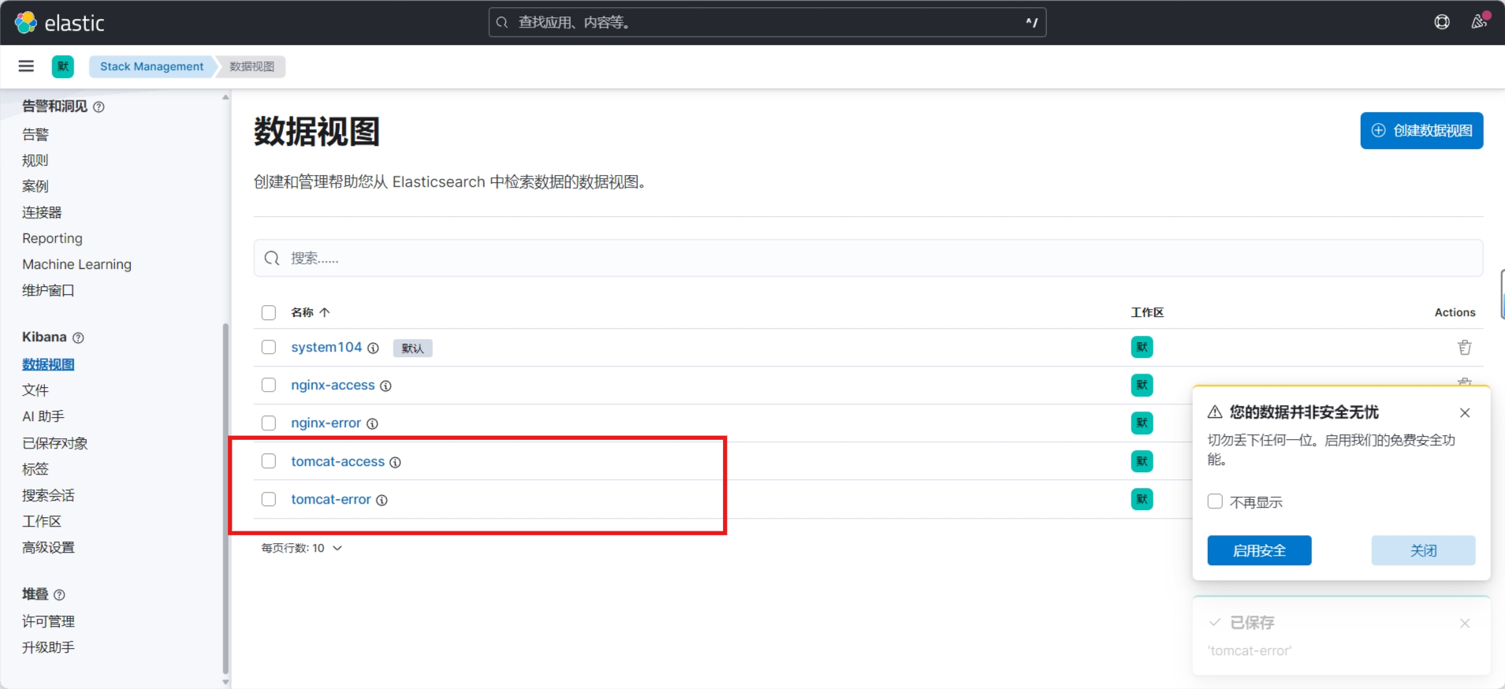This screenshot has height=689, width=1505.
Task: Click workspace badge in tomcat-error row
Action: point(1142,499)
